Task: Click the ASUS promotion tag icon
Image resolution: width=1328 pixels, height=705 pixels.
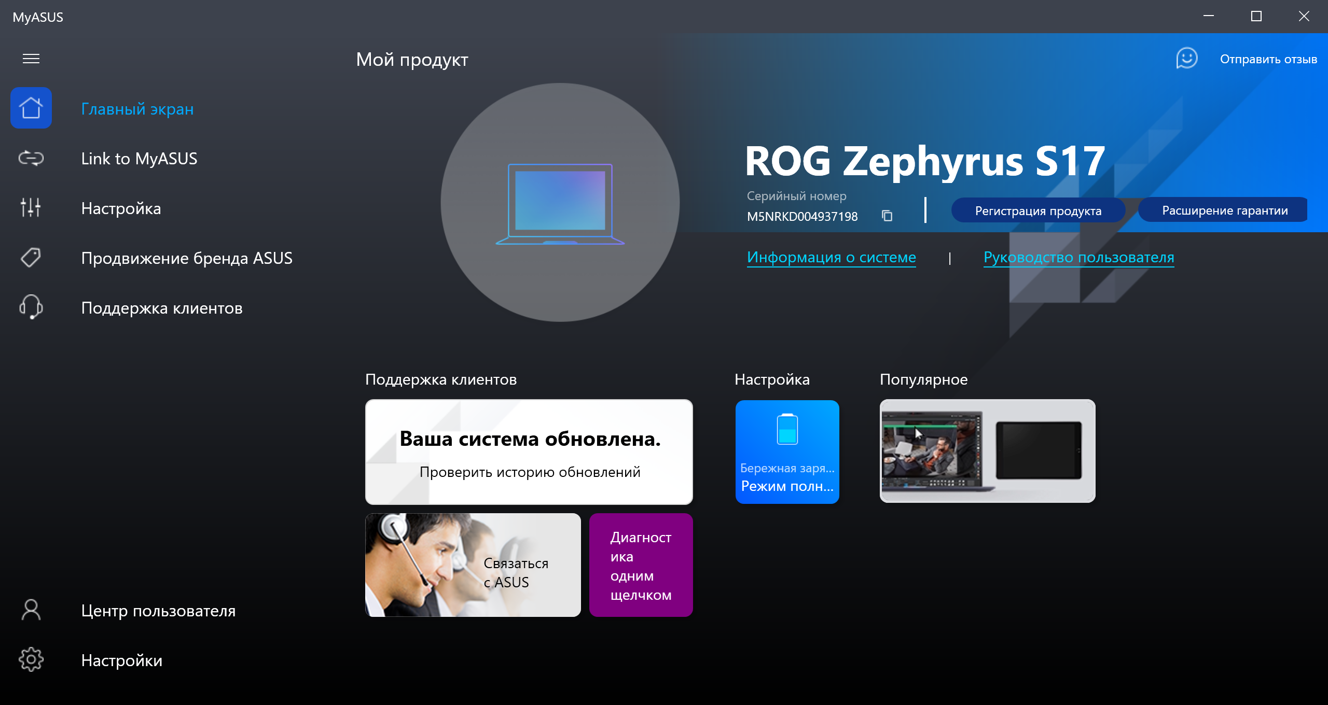Action: (31, 258)
